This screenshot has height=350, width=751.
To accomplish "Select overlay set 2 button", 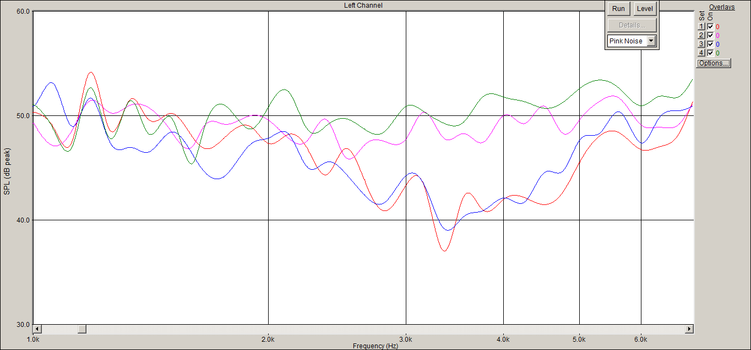I will (x=701, y=35).
